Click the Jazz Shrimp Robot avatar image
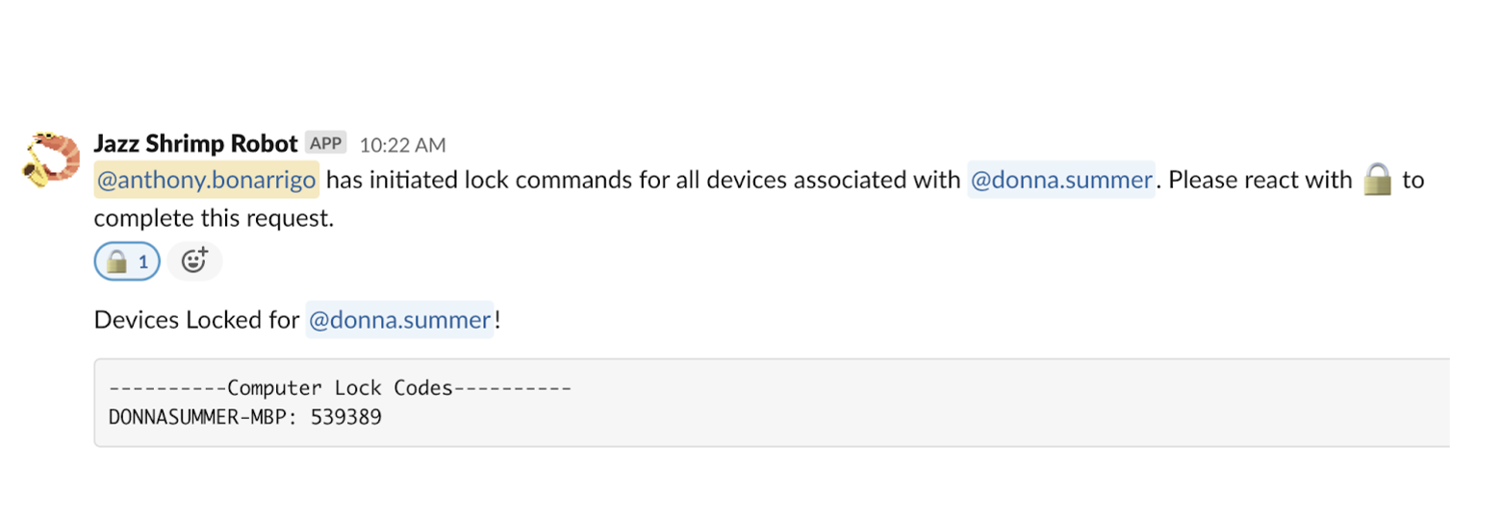Image resolution: width=1501 pixels, height=517 pixels. click(49, 160)
